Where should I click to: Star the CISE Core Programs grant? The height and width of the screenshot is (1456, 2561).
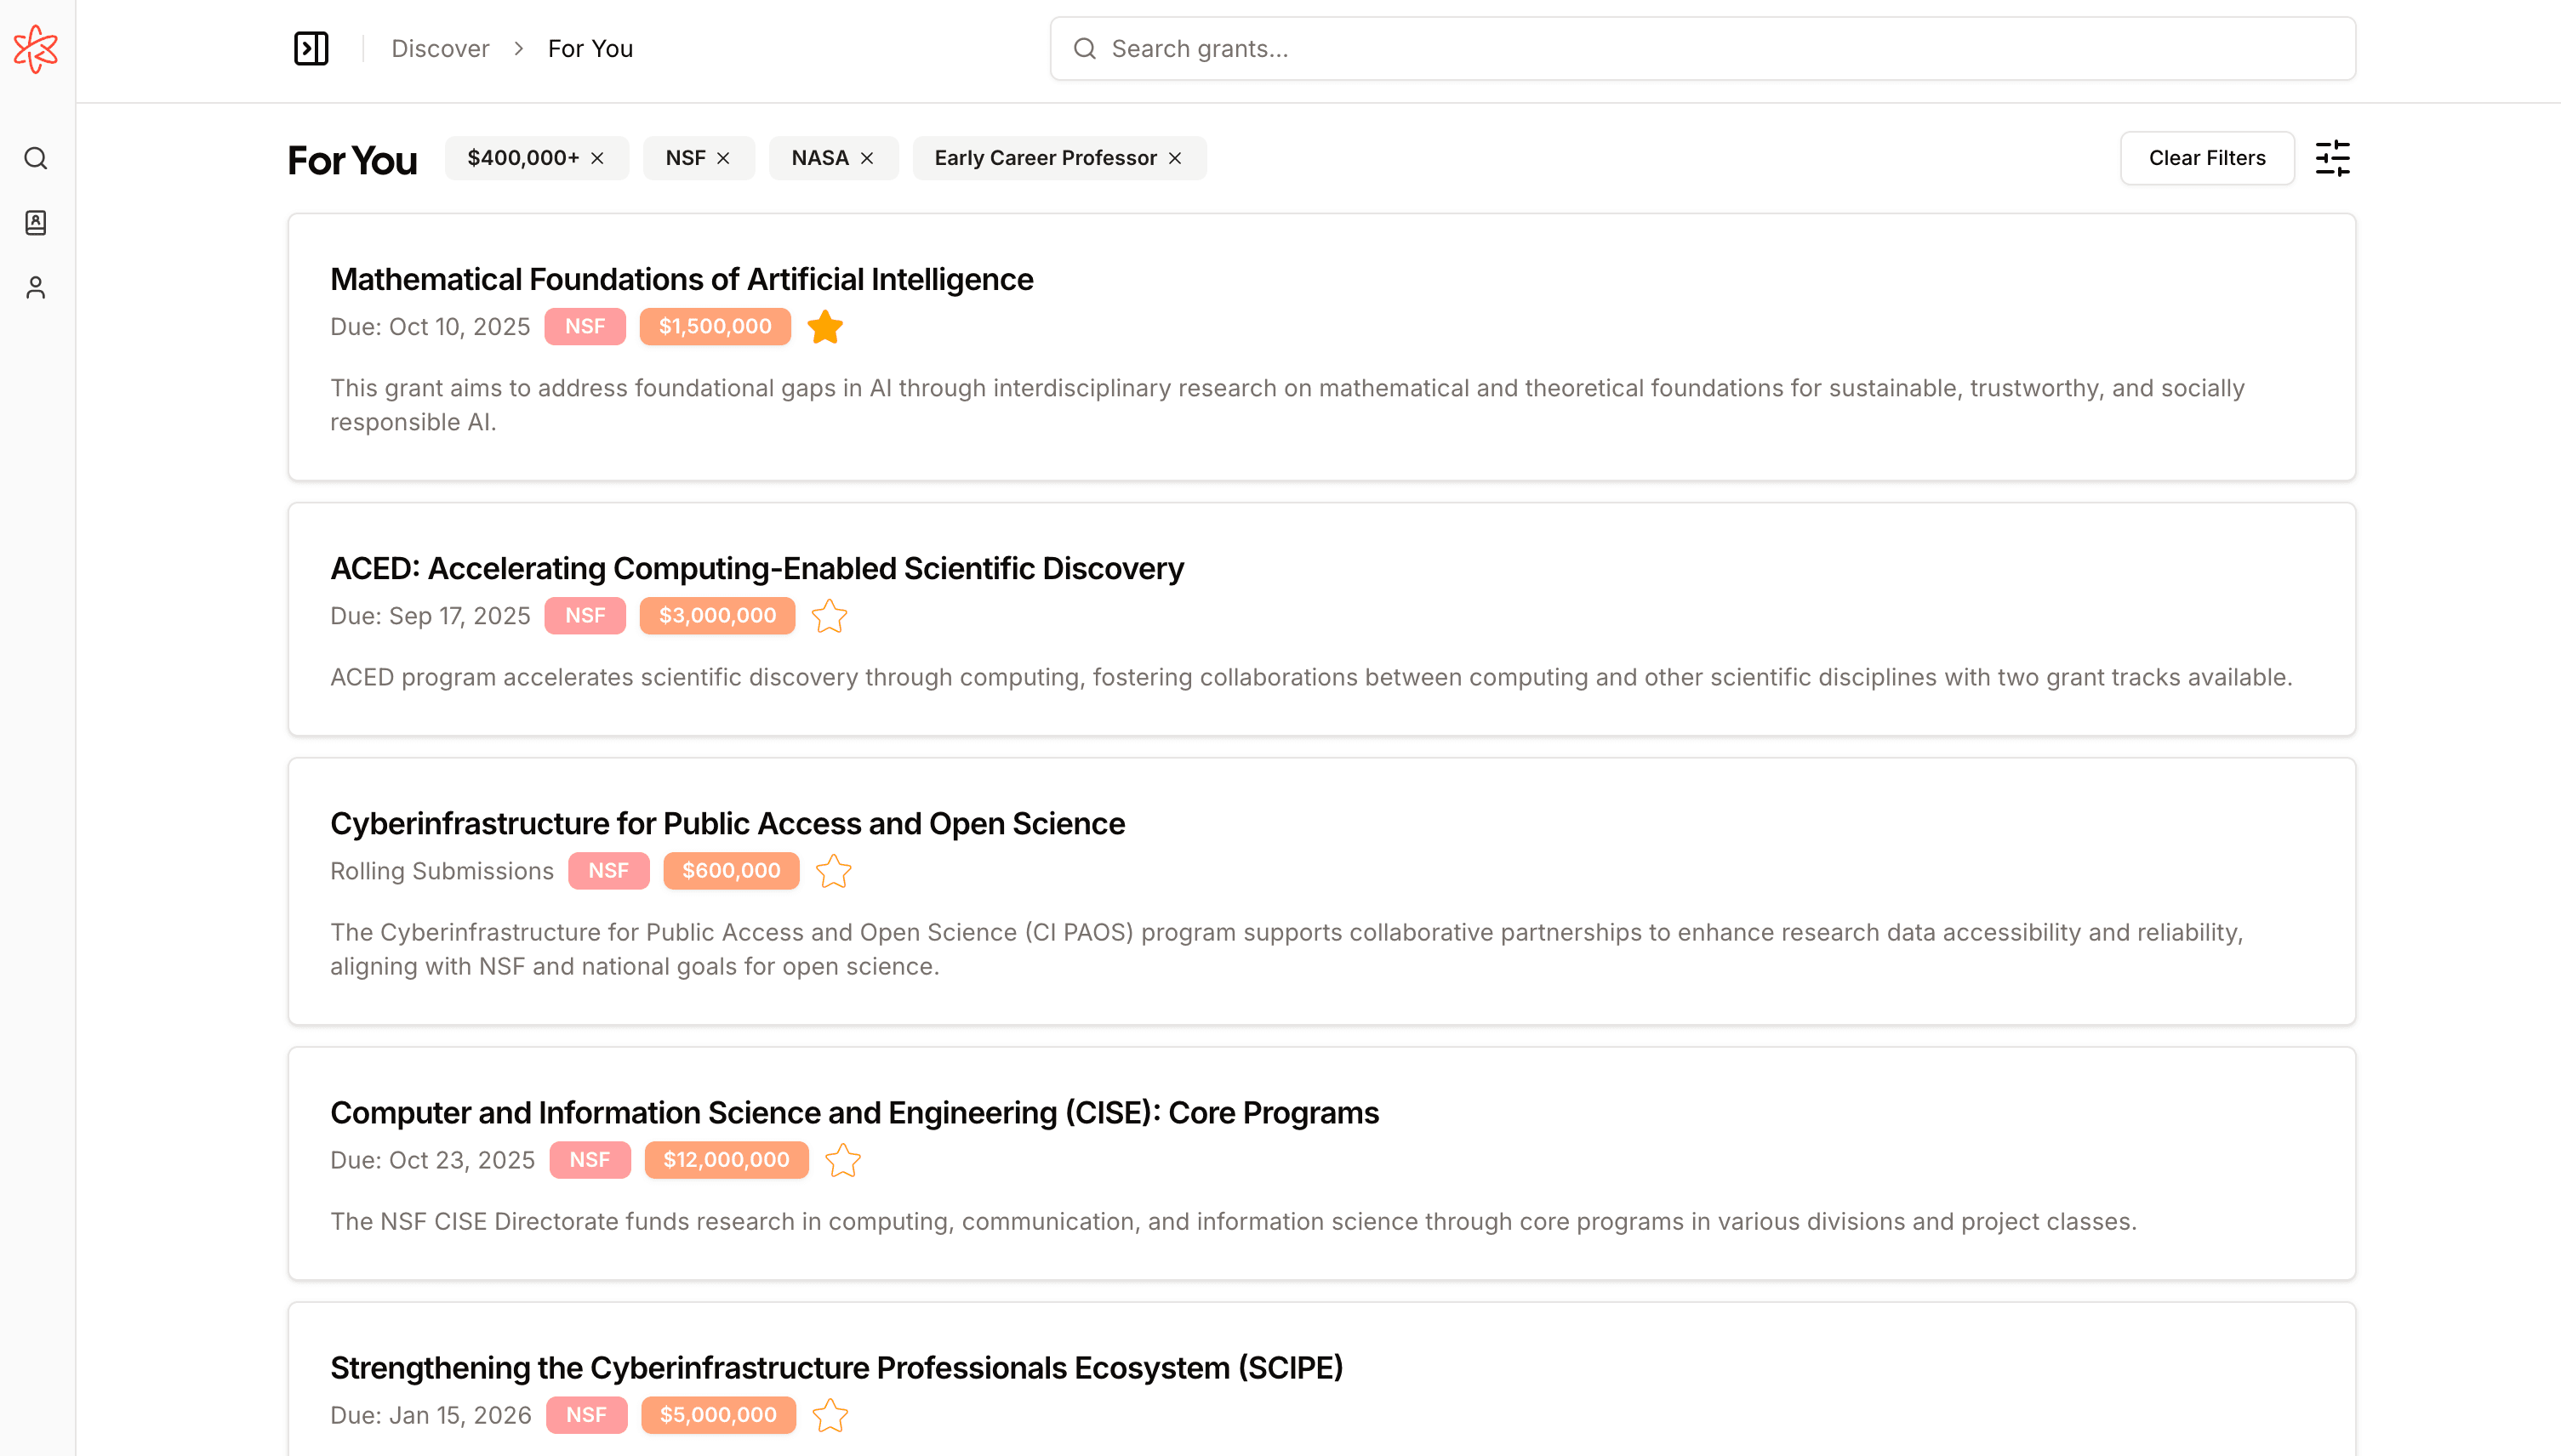(842, 1160)
